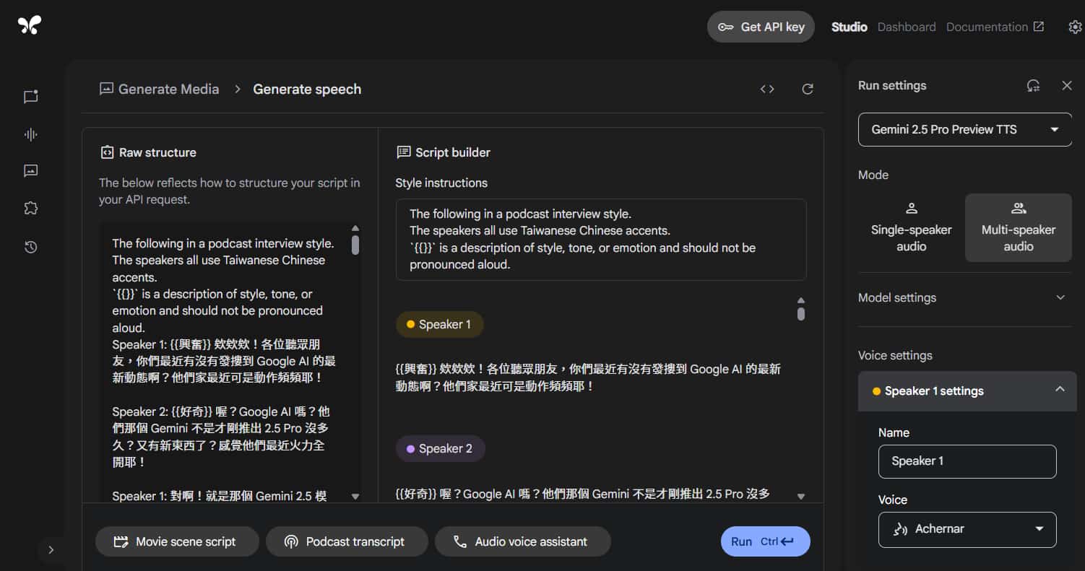Image resolution: width=1085 pixels, height=571 pixels.
Task: Click the Speaker 1 chip in script builder
Action: click(439, 324)
